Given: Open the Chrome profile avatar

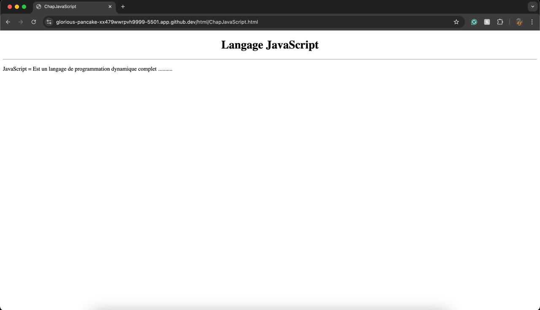Looking at the screenshot, I should 519,22.
